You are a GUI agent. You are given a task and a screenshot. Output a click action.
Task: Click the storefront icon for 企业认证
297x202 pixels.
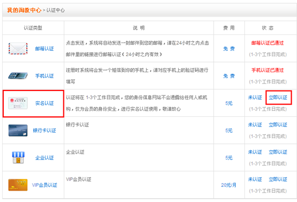(x=18, y=157)
